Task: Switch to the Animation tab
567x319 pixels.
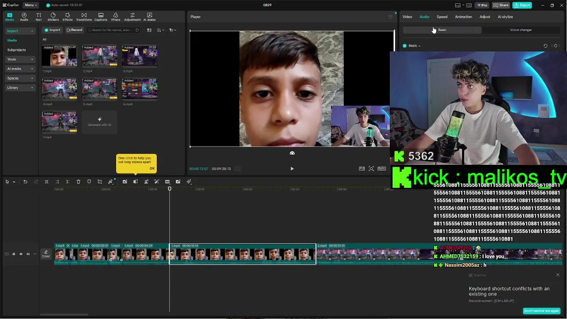Action: coord(463,17)
